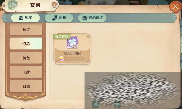This screenshot has height=109, width=182.
Task: Click the page number indicator 1
Action: (x=106, y=105)
